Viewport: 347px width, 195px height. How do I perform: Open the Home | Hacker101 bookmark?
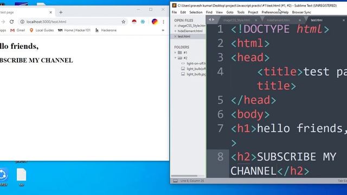tap(74, 30)
